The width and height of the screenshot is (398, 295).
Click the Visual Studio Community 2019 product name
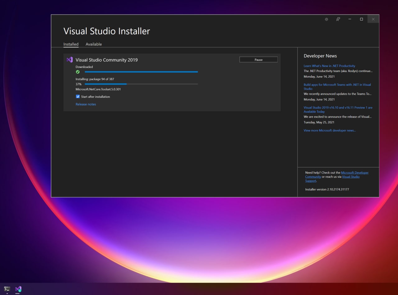click(x=107, y=60)
